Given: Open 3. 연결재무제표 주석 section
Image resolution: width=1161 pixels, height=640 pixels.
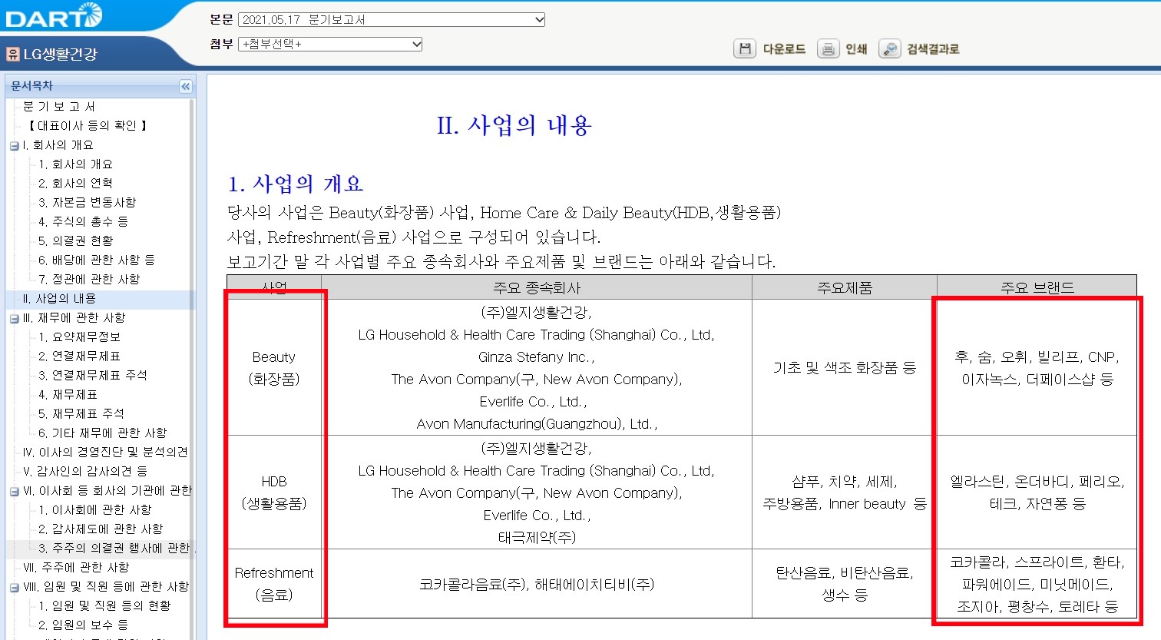Looking at the screenshot, I should coord(92,375).
